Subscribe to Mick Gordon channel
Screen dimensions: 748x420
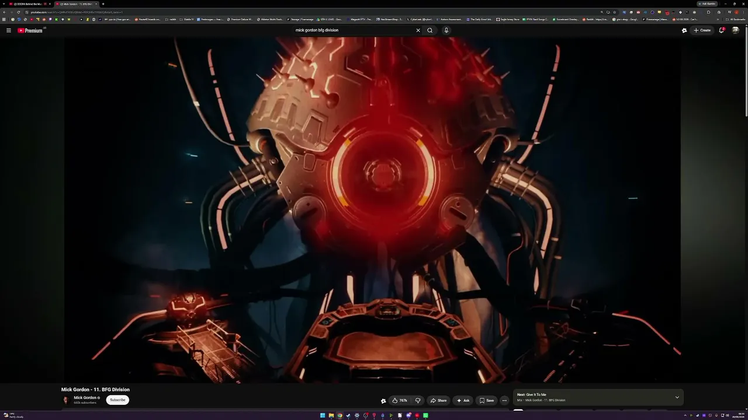click(x=117, y=400)
